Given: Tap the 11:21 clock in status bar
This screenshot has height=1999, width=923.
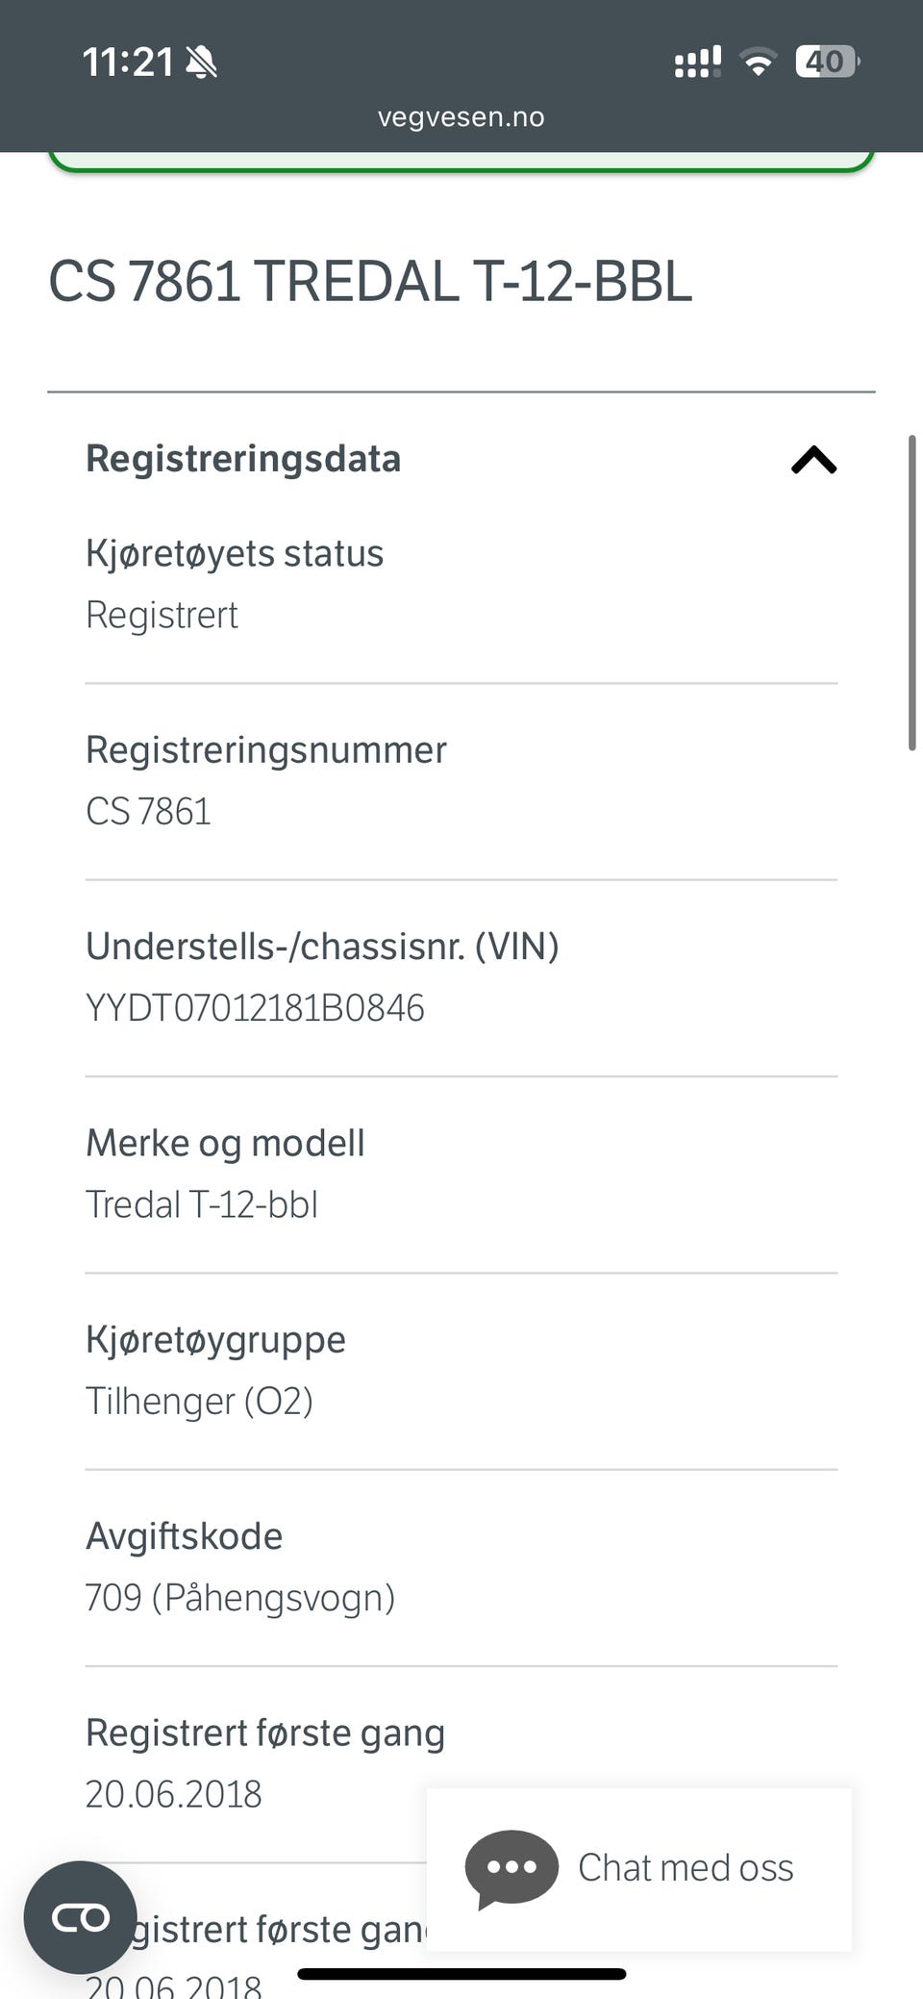Looking at the screenshot, I should click(127, 63).
